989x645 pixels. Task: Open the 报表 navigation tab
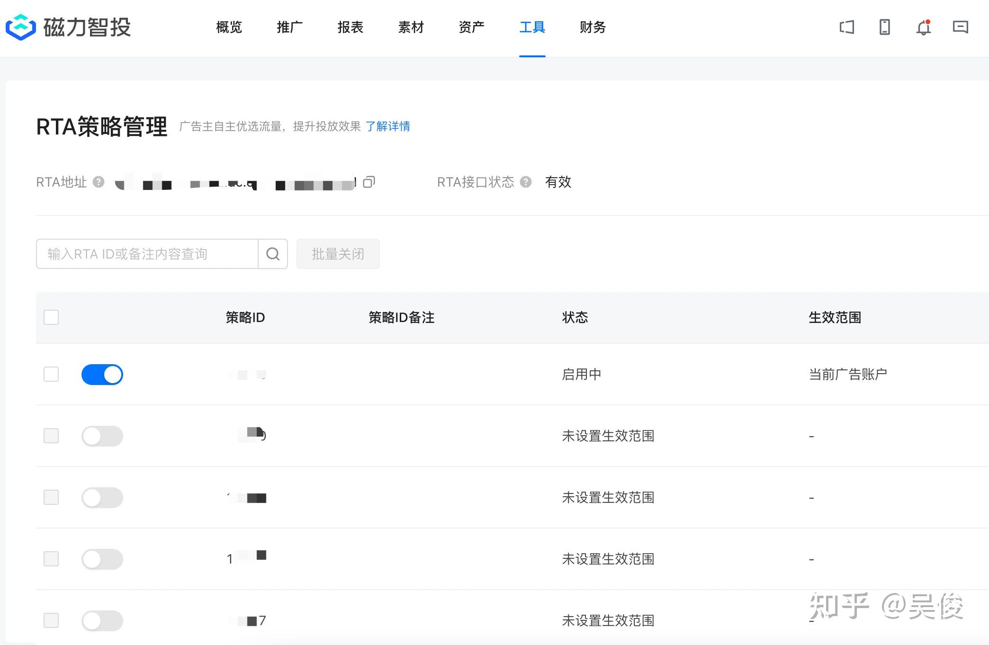(x=350, y=27)
